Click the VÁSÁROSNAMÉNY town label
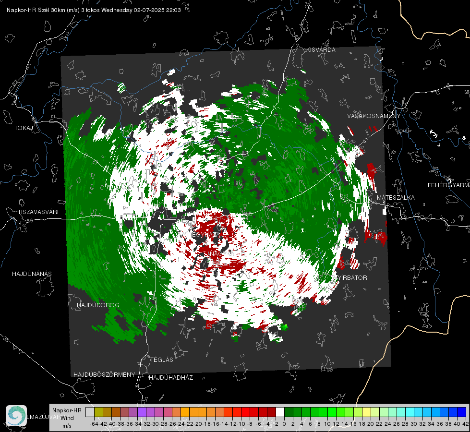This screenshot has height=432, width=470. [x=374, y=116]
